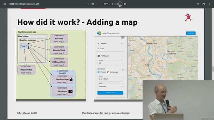The image size is (214, 120).
Task: Click the MapComponents logo icon
Action: click(x=99, y=33)
